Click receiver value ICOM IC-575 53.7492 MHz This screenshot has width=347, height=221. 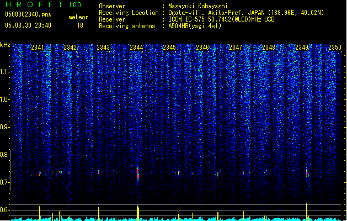pyautogui.click(x=221, y=19)
